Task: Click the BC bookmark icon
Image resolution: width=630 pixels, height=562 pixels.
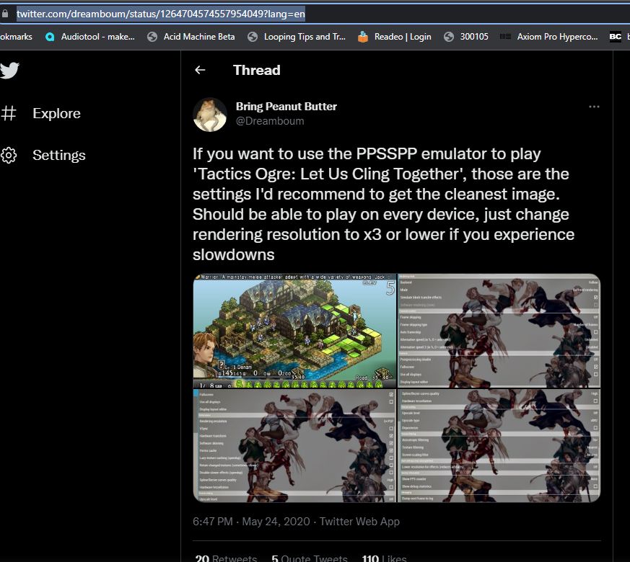Action: click(615, 37)
